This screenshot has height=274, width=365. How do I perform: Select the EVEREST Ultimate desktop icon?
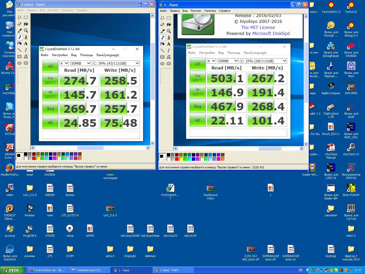pyautogui.click(x=10, y=212)
